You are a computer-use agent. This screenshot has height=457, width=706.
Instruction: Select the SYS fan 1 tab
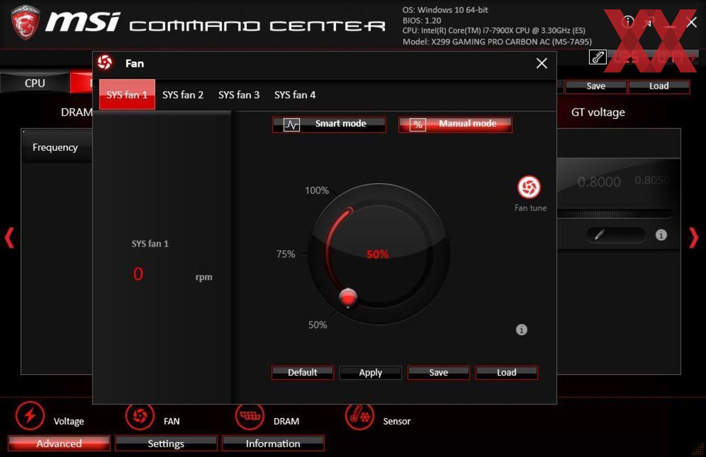[127, 94]
